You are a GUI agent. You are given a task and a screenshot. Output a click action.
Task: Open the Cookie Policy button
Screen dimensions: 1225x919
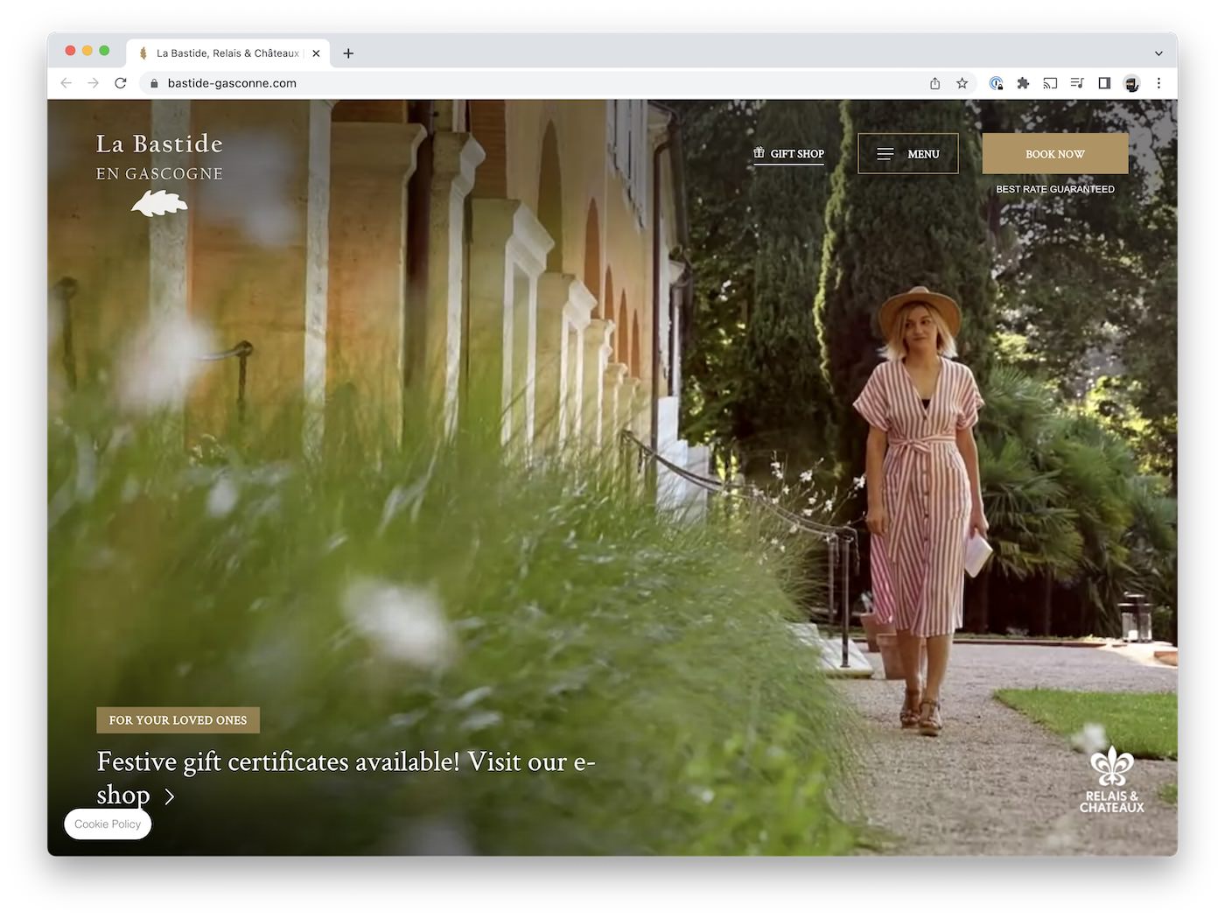coord(108,824)
